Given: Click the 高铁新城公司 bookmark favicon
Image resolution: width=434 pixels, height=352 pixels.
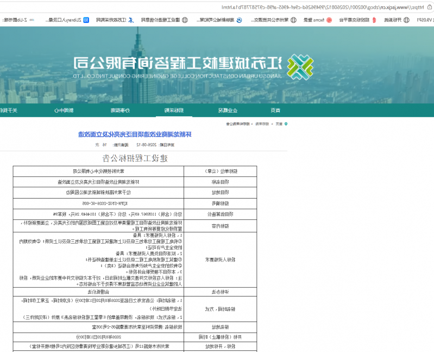Looking at the screenshot, I should [x=239, y=20].
